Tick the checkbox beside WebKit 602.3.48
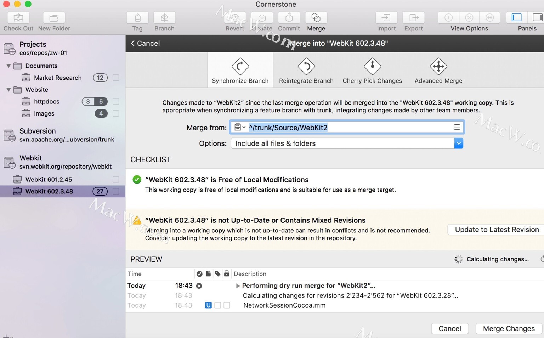 (116, 191)
